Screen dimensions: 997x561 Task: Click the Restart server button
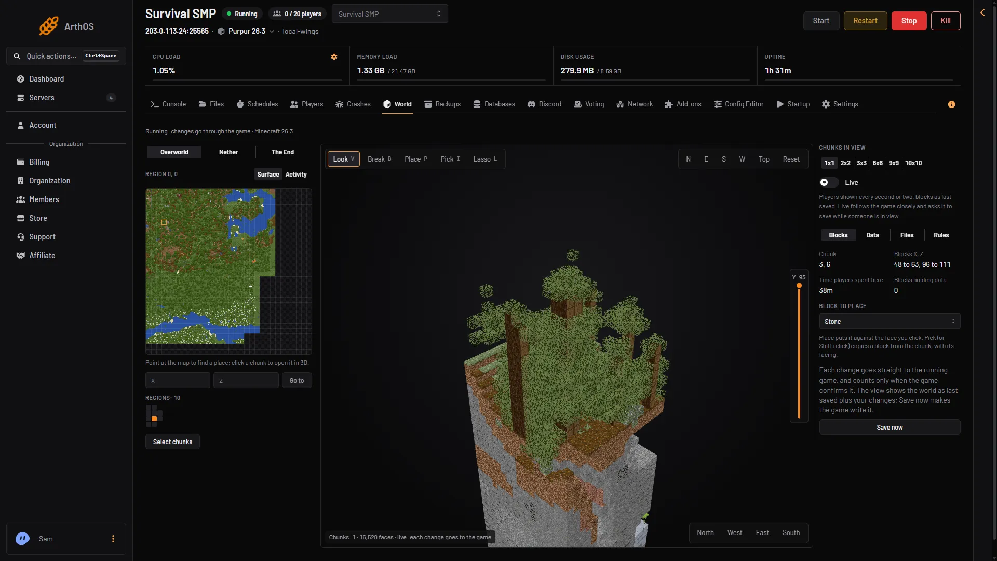(865, 21)
